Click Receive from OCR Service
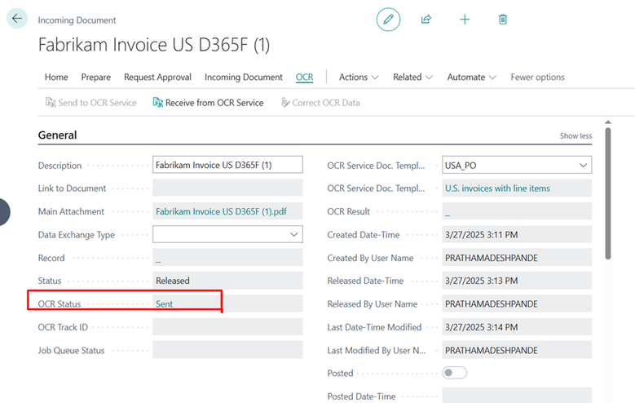Image resolution: width=635 pixels, height=403 pixels. 208,103
